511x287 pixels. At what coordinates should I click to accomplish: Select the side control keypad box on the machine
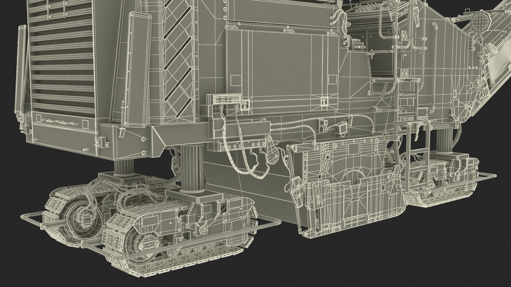[224, 100]
